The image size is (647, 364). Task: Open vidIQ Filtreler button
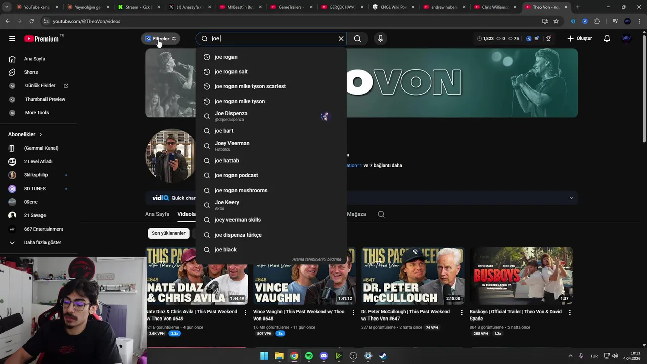pos(161,39)
